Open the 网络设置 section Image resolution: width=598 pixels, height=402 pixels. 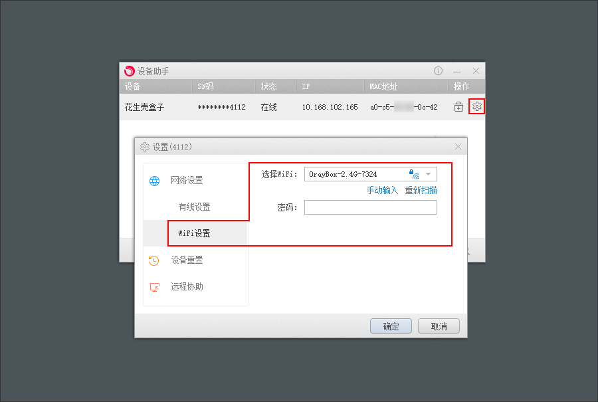tap(187, 181)
